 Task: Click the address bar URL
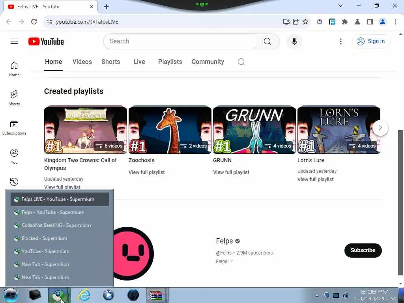(87, 22)
